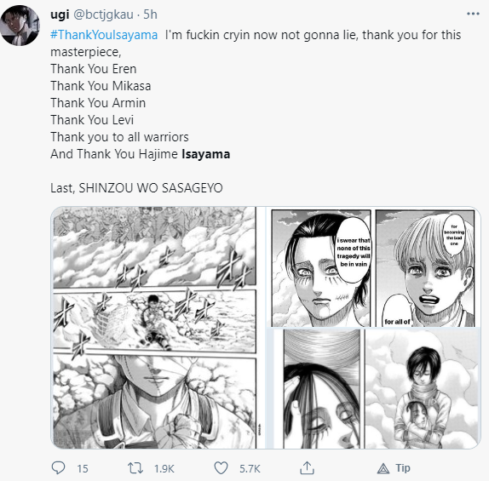Open the @bctjgkau handle link
This screenshot has width=489, height=481.
pyautogui.click(x=103, y=14)
